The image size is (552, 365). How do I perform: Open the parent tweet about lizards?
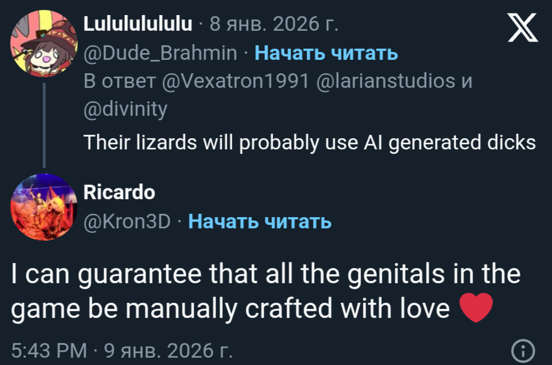[309, 143]
